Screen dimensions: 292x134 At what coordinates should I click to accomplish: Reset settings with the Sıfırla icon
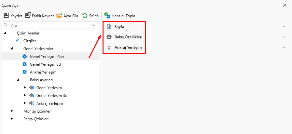pos(85,16)
